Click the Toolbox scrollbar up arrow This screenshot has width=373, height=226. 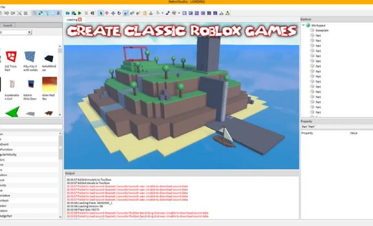pos(60,46)
